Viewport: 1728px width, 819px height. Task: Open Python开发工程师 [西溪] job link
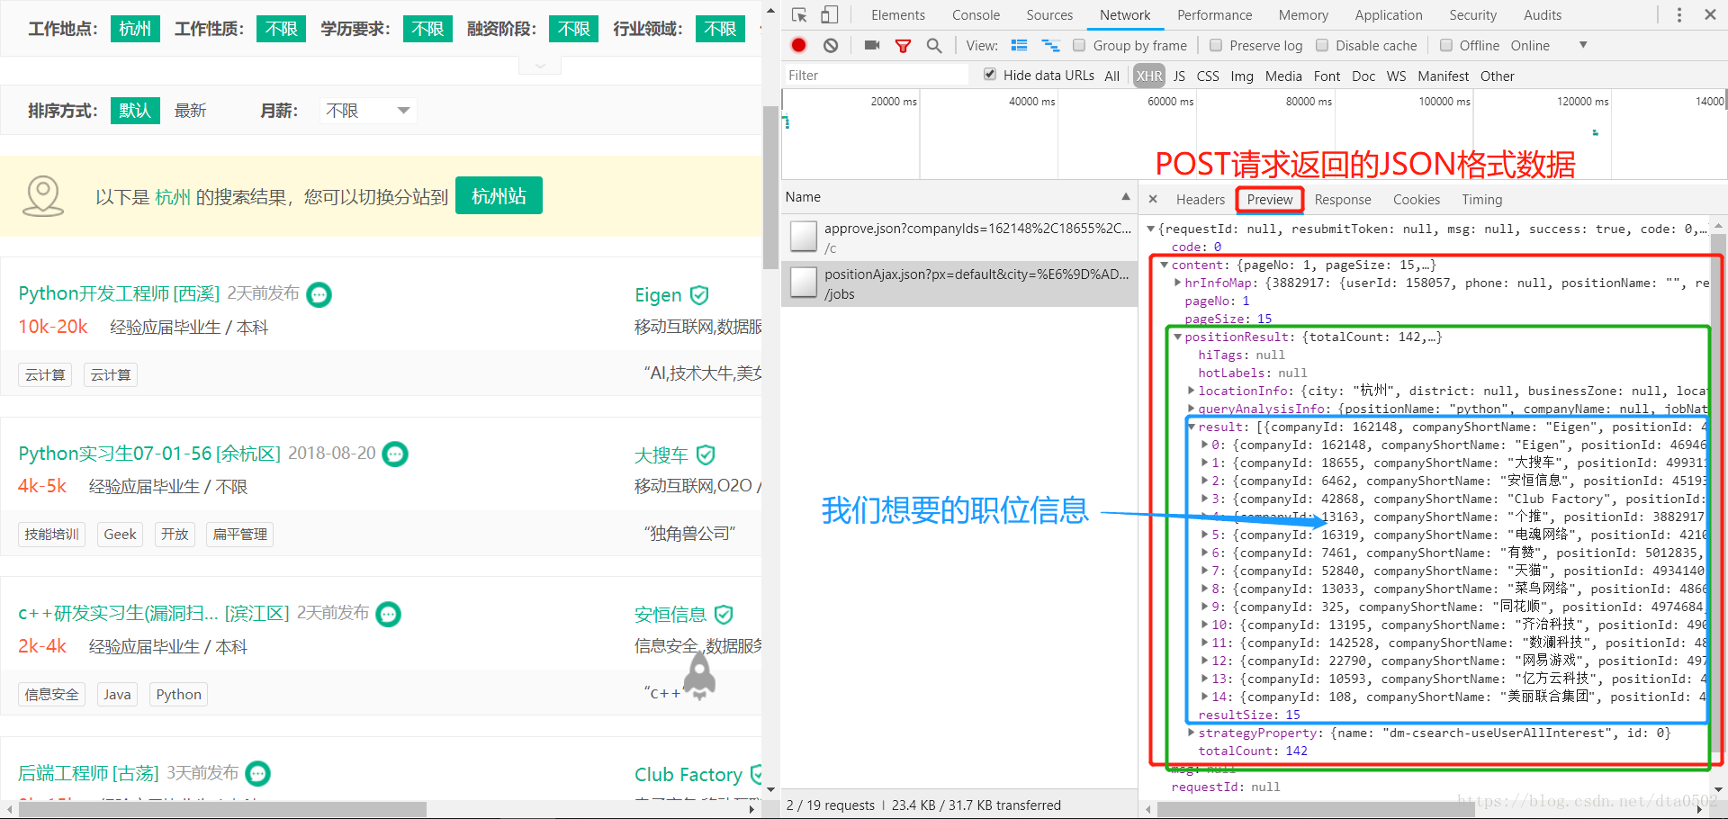[x=119, y=293]
